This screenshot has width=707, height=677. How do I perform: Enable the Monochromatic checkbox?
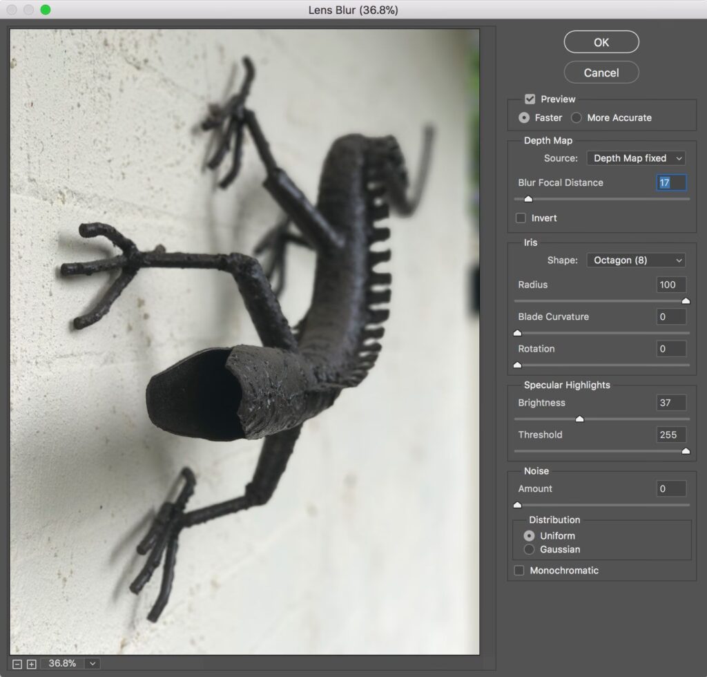point(519,571)
